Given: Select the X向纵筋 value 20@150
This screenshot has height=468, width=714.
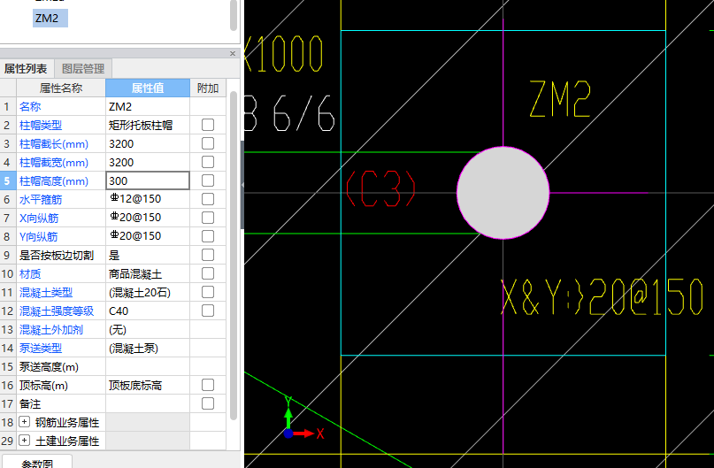Looking at the screenshot, I should (x=148, y=218).
